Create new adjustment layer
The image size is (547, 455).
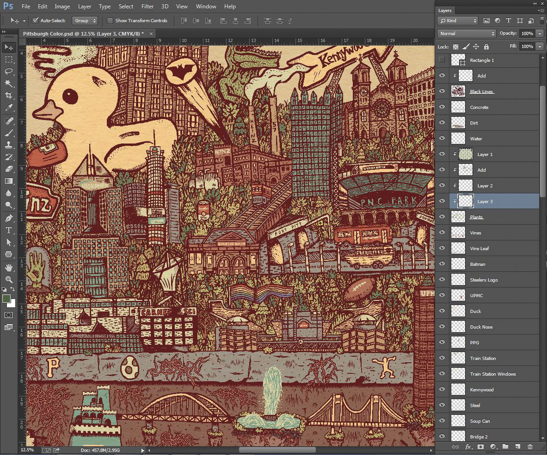(x=493, y=447)
